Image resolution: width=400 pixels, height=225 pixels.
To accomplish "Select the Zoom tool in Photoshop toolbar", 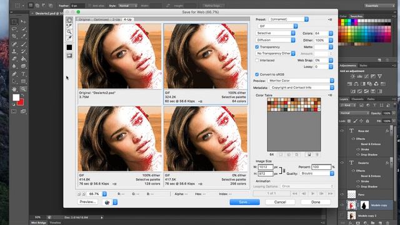I will tap(23, 89).
